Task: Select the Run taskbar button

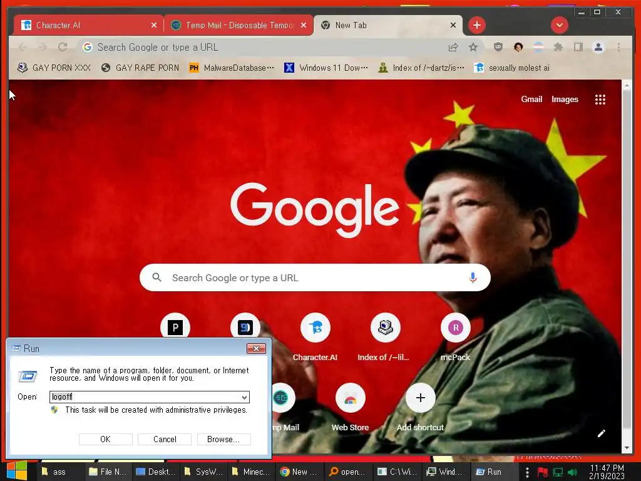Action: point(494,472)
